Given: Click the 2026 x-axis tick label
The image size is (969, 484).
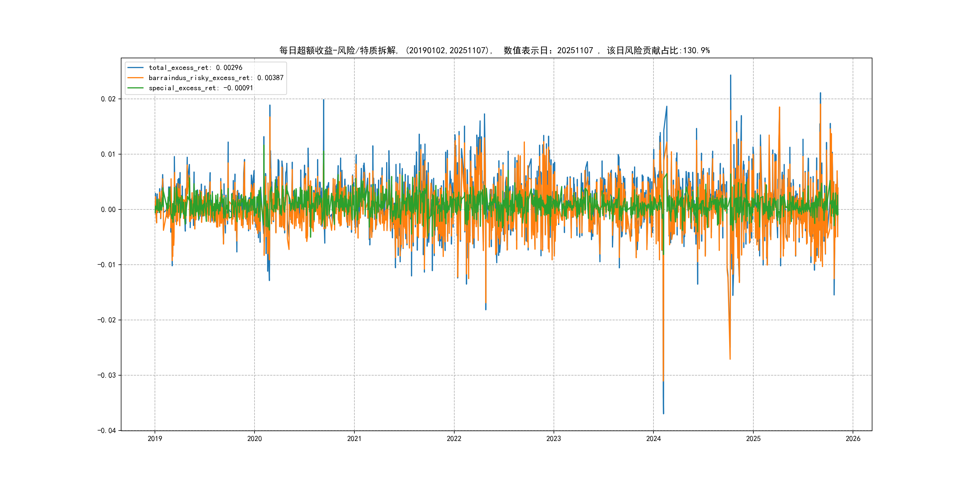Looking at the screenshot, I should click(x=853, y=439).
